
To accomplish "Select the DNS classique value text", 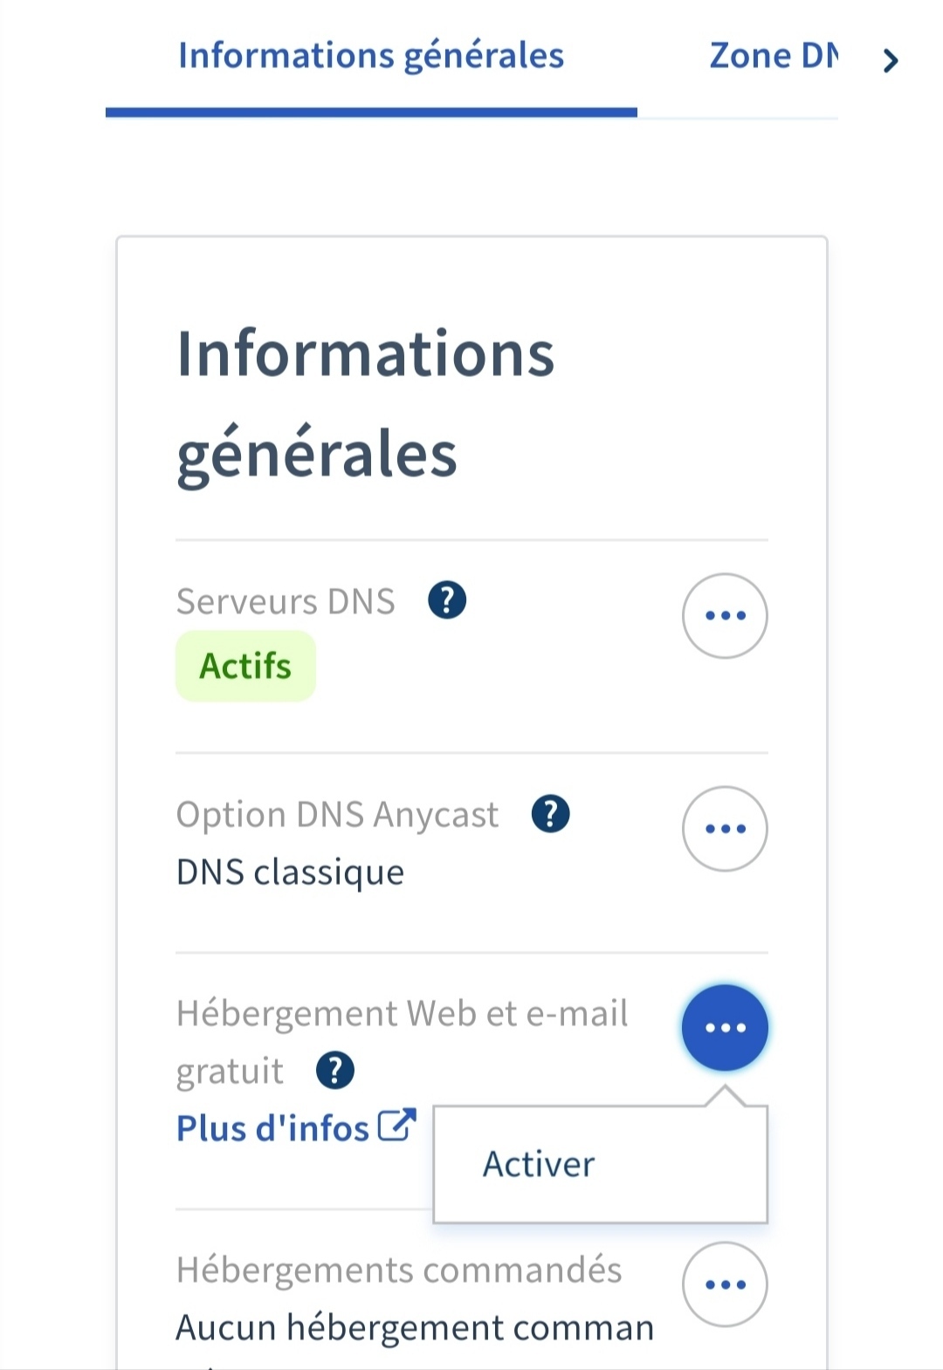I will [290, 872].
